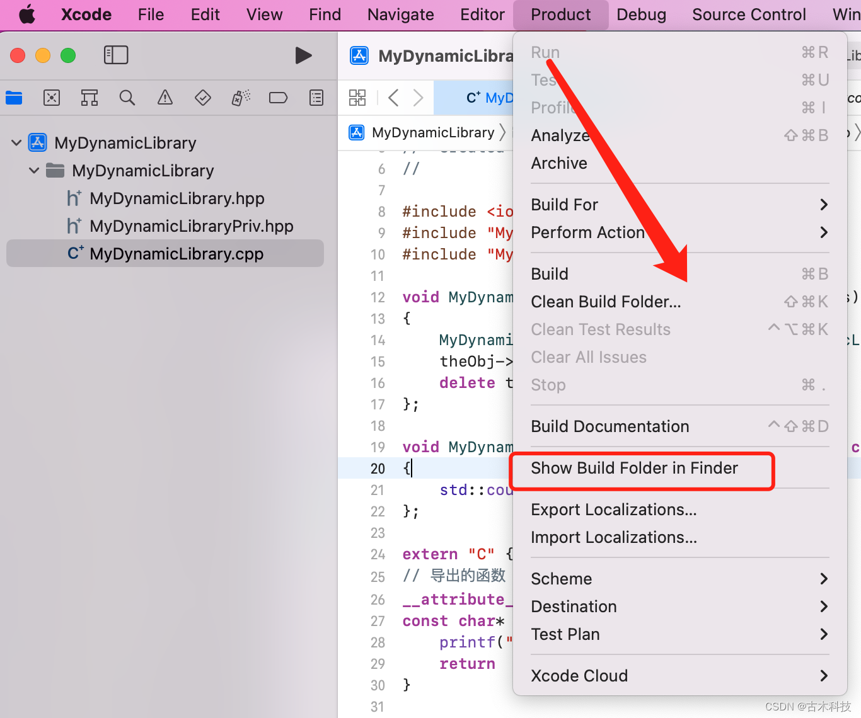This screenshot has height=718, width=861.
Task: Click the C++ file editor tab
Action: click(474, 98)
